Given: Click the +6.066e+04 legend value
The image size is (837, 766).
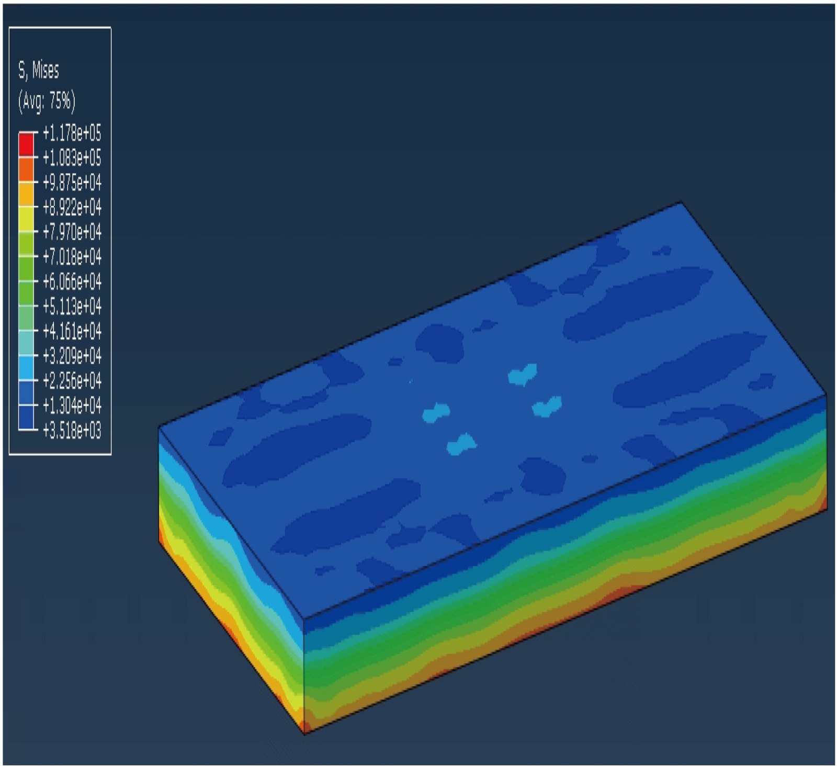Looking at the screenshot, I should (72, 281).
